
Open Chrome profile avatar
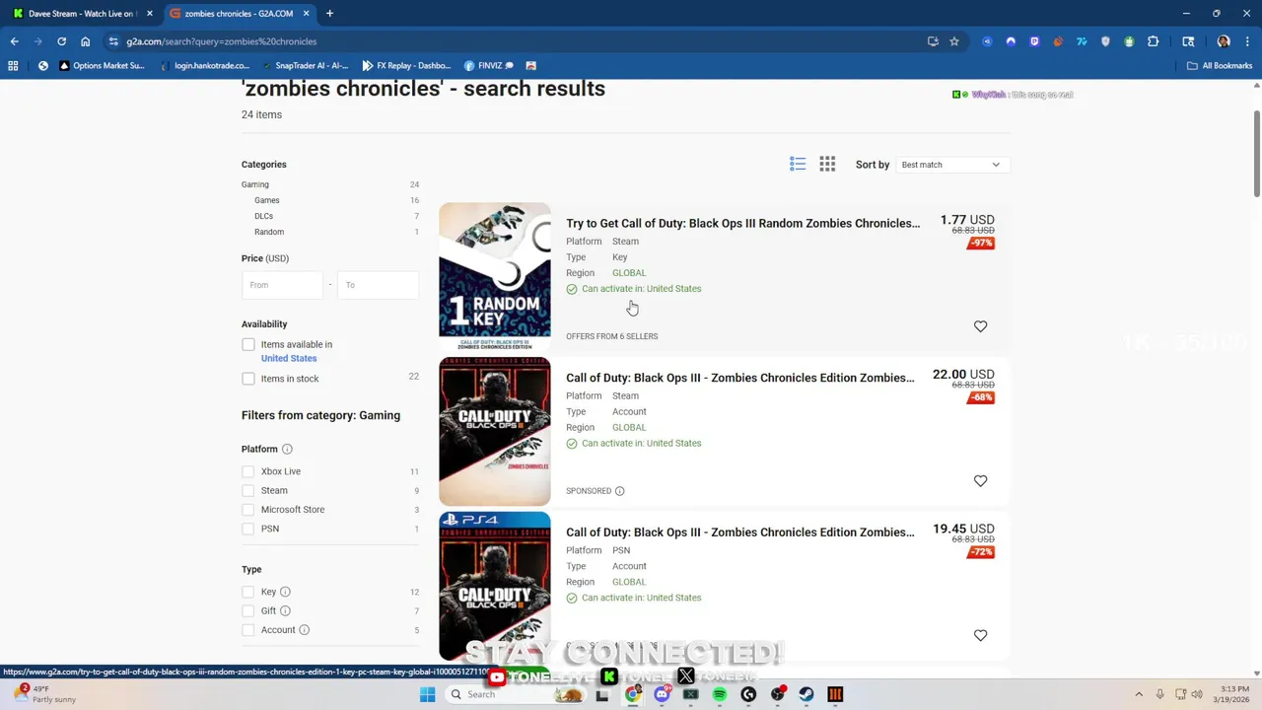(1224, 41)
